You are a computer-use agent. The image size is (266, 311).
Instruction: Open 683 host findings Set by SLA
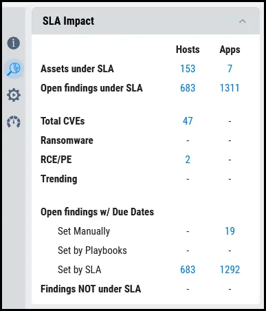point(188,270)
